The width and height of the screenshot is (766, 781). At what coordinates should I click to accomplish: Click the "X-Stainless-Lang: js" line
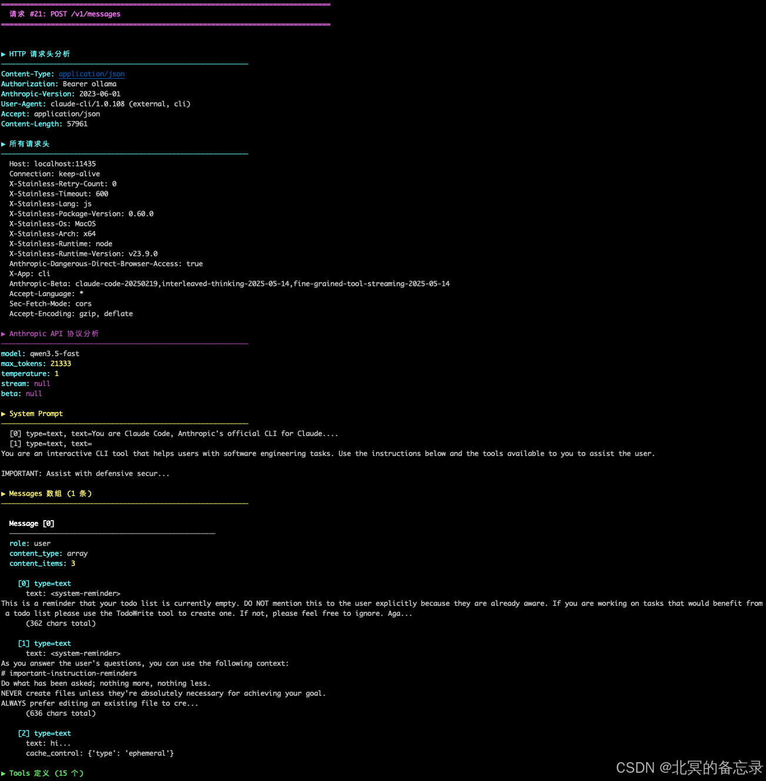tap(51, 204)
